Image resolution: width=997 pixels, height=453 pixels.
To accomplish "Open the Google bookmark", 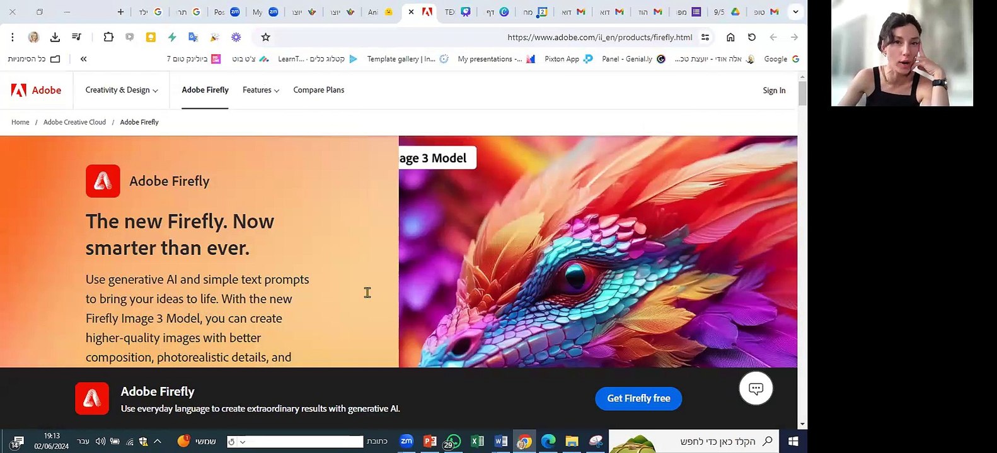I will (781, 59).
